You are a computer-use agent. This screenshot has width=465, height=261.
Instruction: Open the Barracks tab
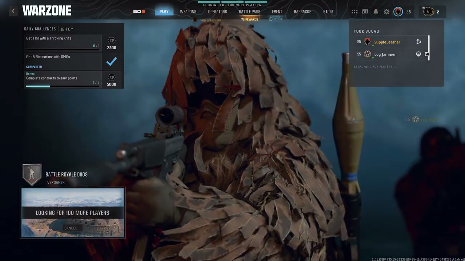point(303,12)
